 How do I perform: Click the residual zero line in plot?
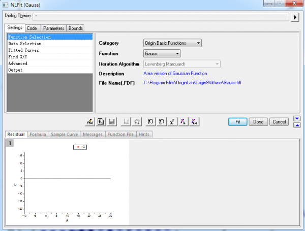tap(67, 179)
